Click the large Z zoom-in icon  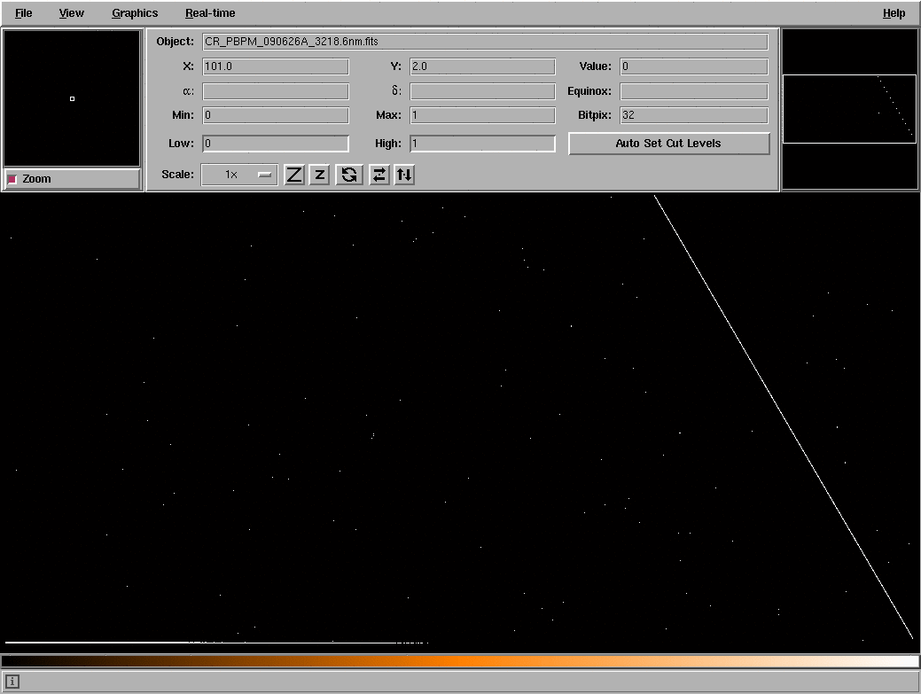coord(294,175)
